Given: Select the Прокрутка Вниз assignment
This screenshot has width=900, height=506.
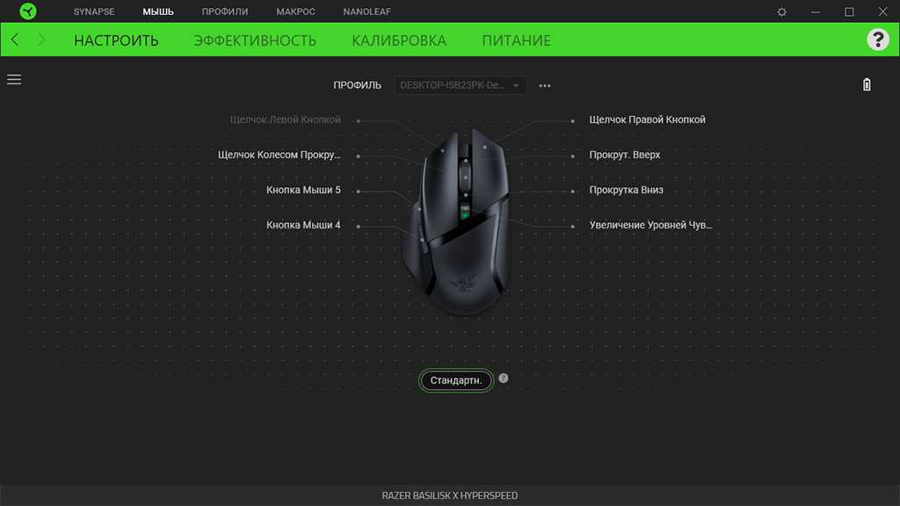Looking at the screenshot, I should coord(626,190).
